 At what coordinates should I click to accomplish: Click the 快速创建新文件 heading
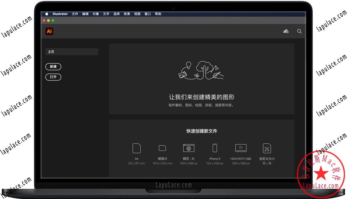202,131
